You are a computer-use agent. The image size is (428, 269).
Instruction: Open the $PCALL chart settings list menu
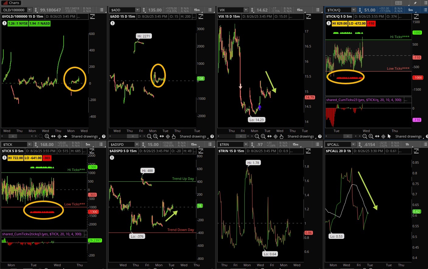[x=425, y=145]
